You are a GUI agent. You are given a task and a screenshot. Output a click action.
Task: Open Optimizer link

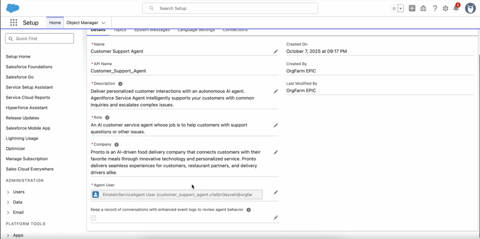[x=15, y=148]
